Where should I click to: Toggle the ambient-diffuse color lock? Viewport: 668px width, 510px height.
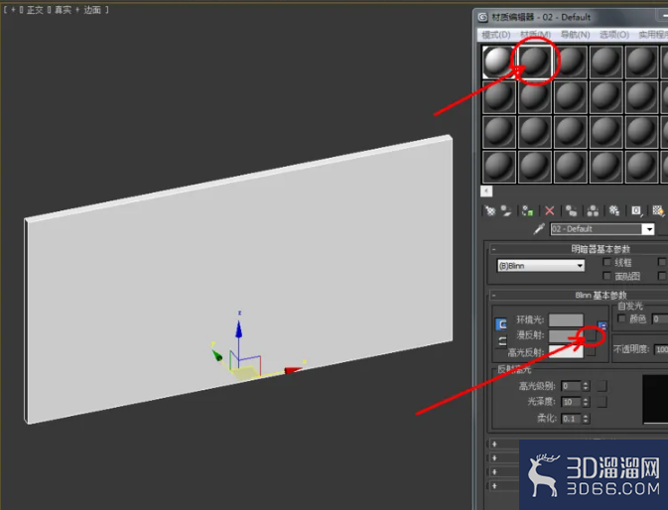(x=501, y=324)
